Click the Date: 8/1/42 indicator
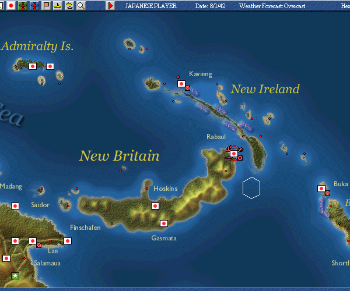The width and height of the screenshot is (350, 291). [210, 6]
